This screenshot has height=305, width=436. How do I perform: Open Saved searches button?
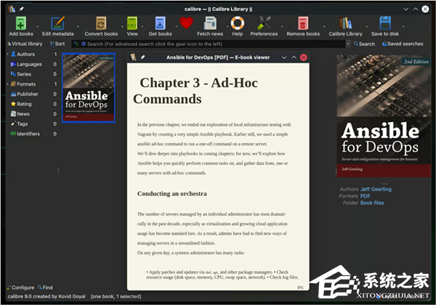pos(403,44)
